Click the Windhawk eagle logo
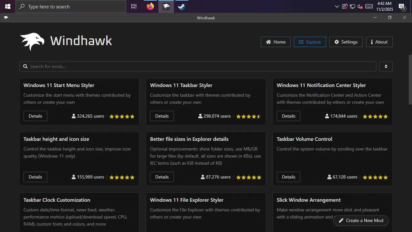 click(x=32, y=42)
